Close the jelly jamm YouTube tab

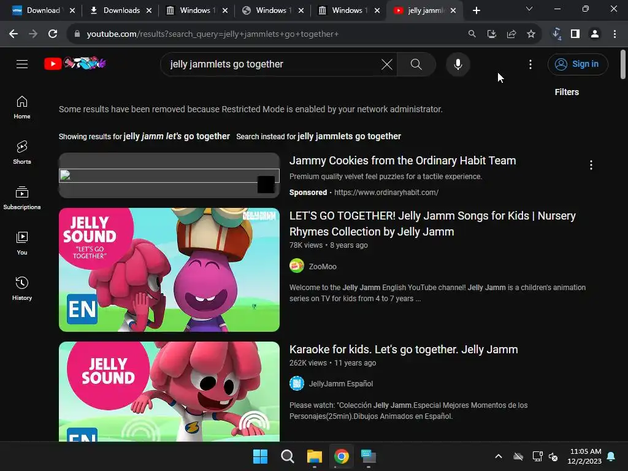pos(453,11)
